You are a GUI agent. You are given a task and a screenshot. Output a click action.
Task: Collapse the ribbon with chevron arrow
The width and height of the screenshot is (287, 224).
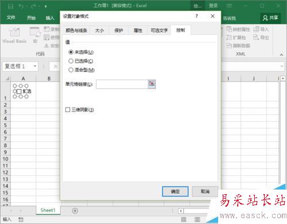[x=281, y=55]
